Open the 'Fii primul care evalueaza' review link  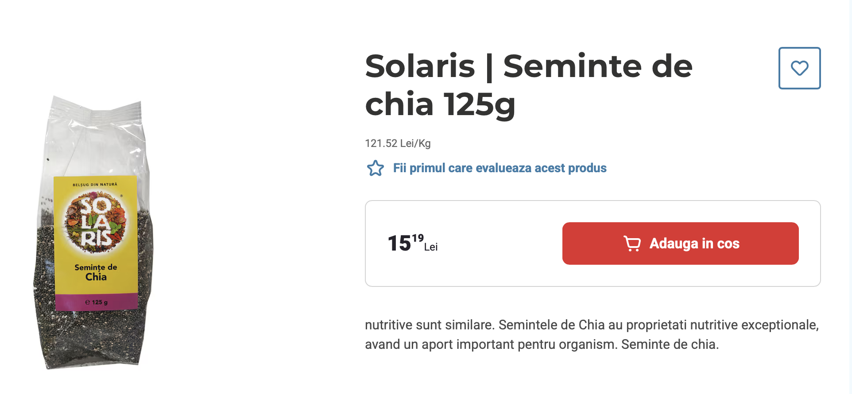[x=500, y=168]
